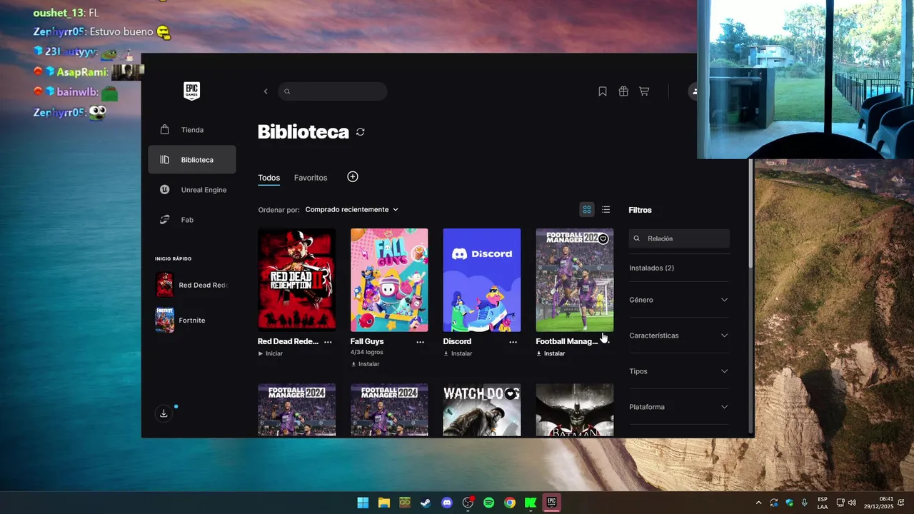Open the wishlist bookmark icon
Viewport: 914px width, 514px height.
point(603,91)
